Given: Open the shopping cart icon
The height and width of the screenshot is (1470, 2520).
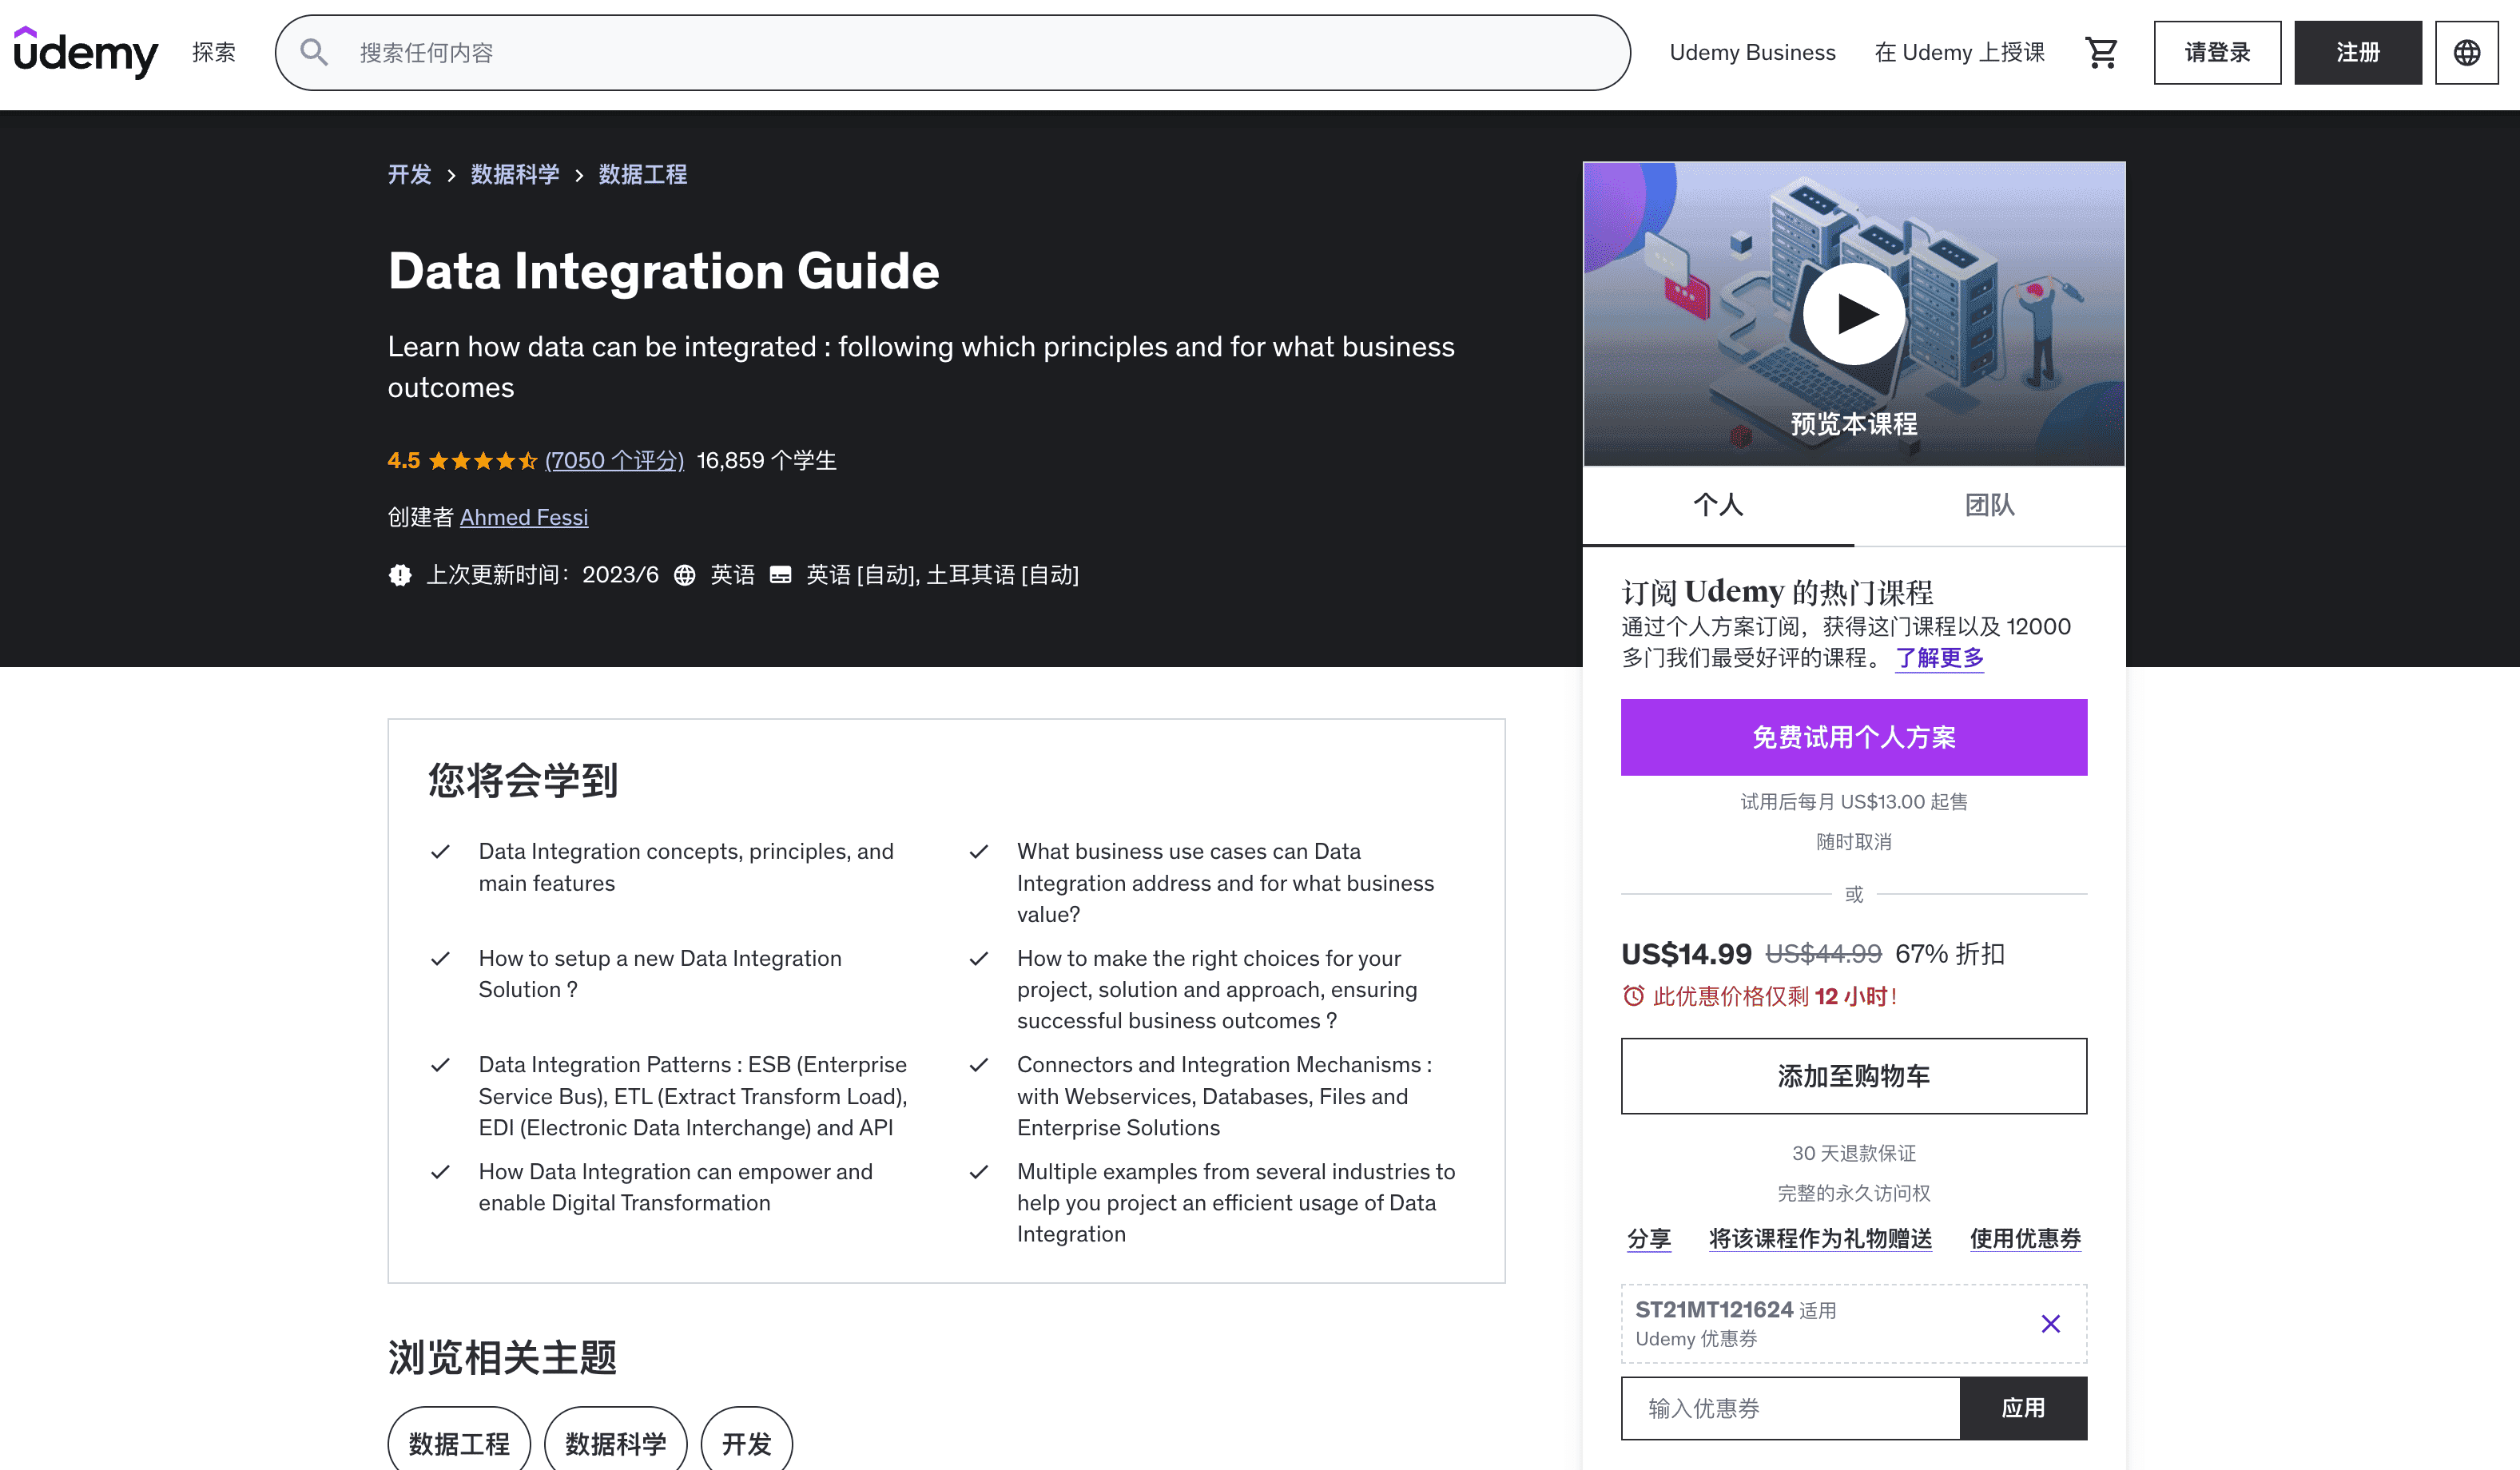Looking at the screenshot, I should click(x=2101, y=52).
